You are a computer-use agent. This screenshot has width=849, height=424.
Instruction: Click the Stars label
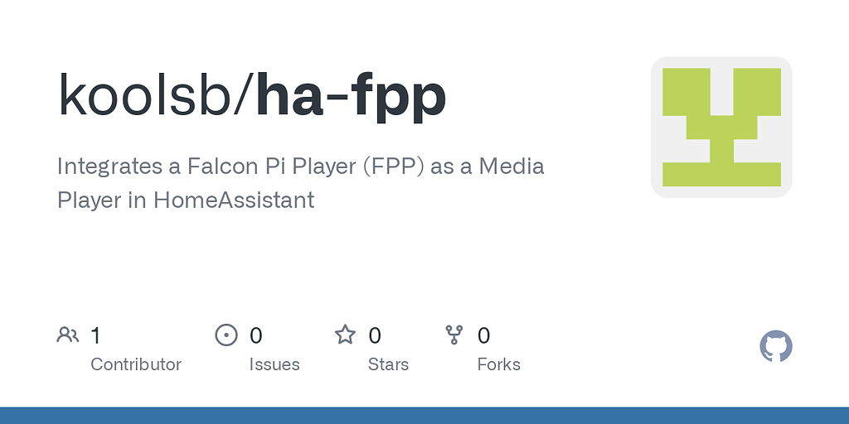click(x=388, y=364)
